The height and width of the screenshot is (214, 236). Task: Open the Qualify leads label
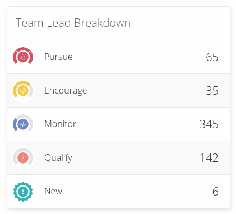click(58, 158)
